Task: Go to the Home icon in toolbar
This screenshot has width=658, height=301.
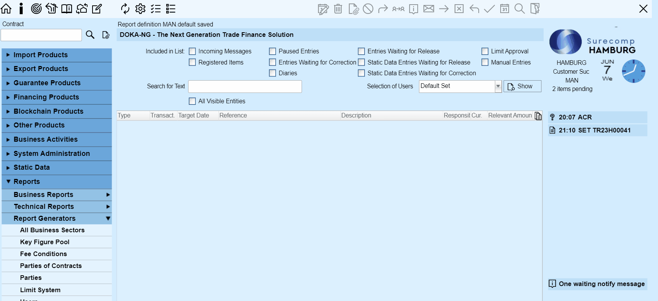Action: coord(6,8)
